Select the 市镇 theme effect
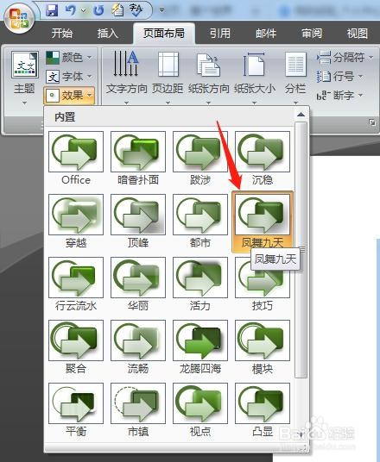 pos(138,410)
